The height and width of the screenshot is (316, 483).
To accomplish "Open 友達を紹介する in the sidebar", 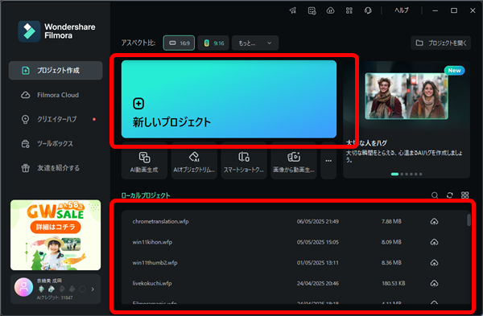I will click(56, 168).
